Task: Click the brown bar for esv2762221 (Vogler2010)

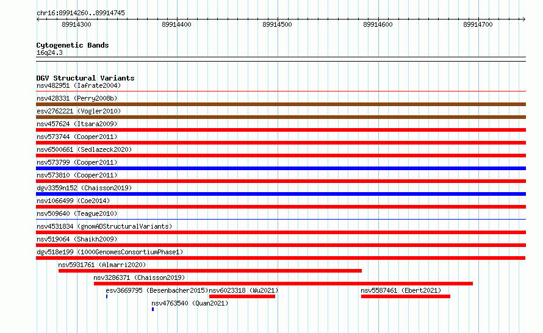Action: [x=281, y=117]
